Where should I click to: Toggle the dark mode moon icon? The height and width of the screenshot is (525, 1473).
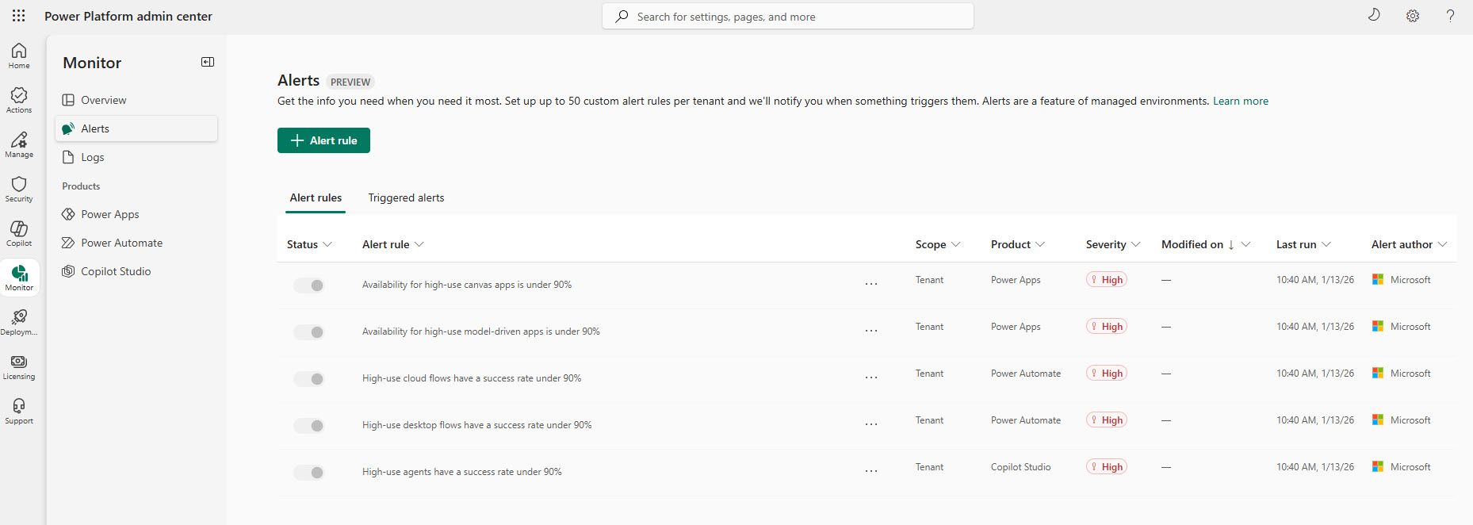tap(1374, 16)
